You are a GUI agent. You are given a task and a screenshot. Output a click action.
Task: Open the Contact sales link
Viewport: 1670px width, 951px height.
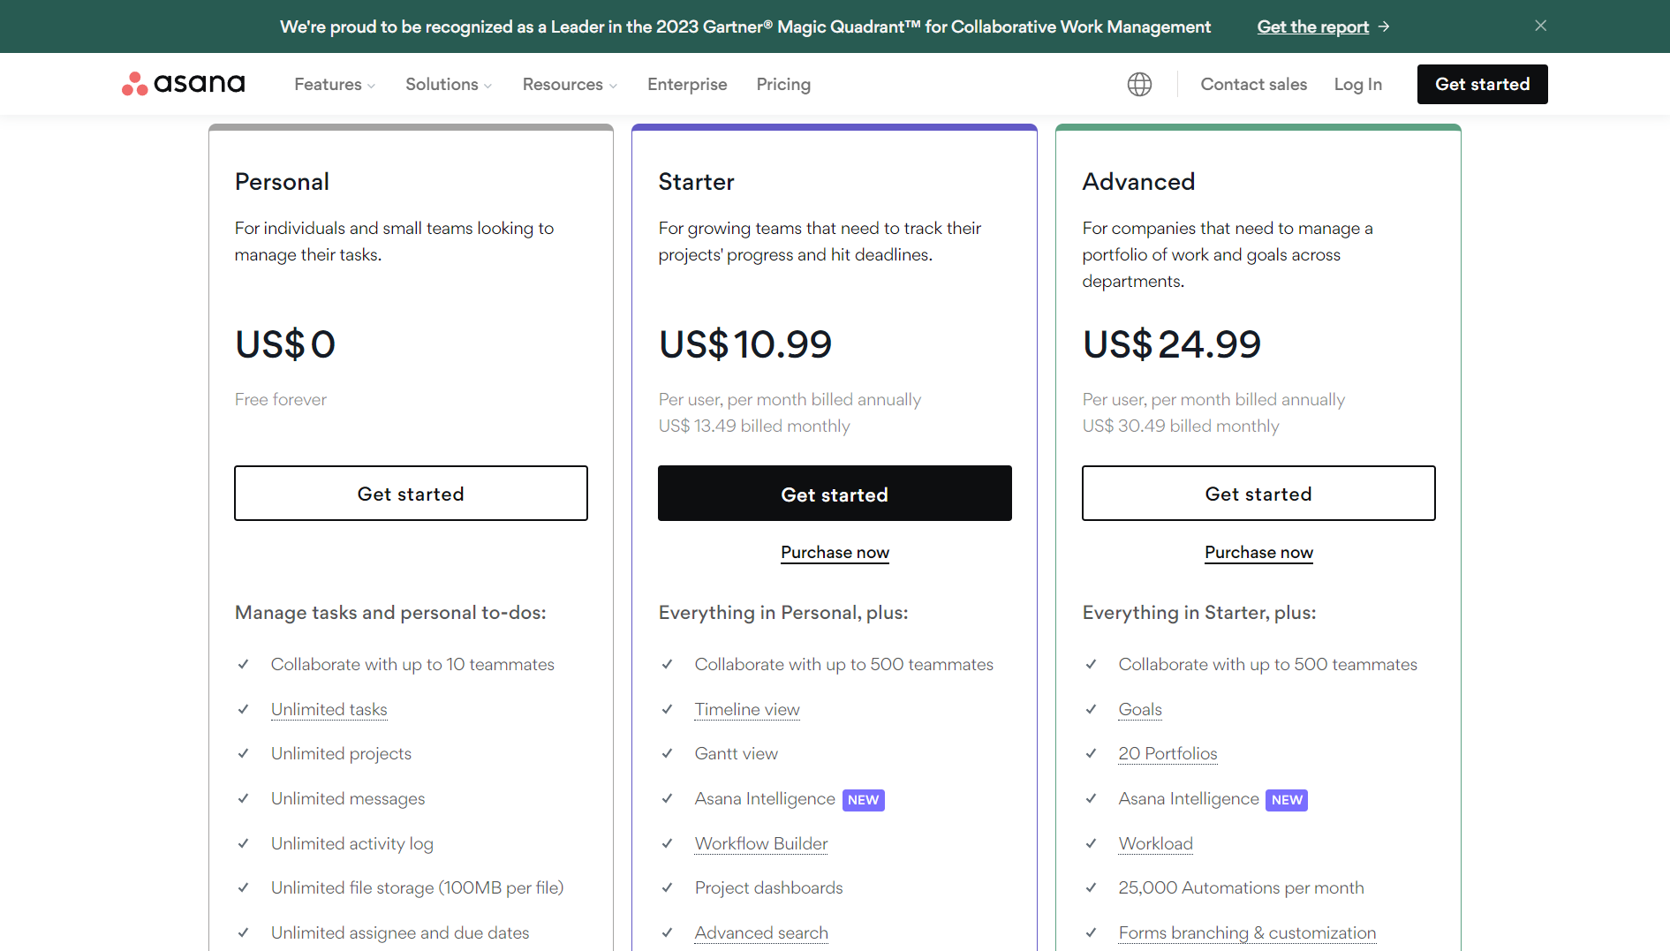point(1253,84)
